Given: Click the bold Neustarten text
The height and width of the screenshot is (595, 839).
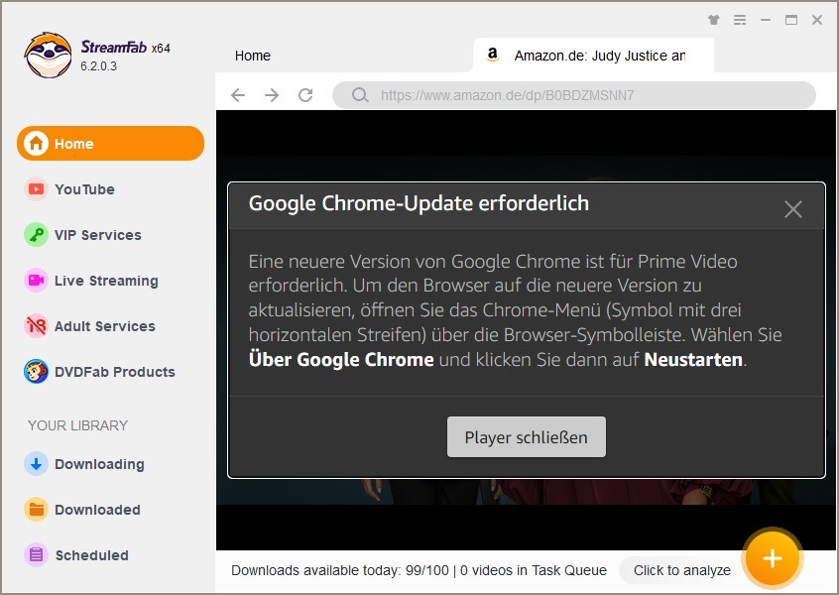Looking at the screenshot, I should coord(693,360).
